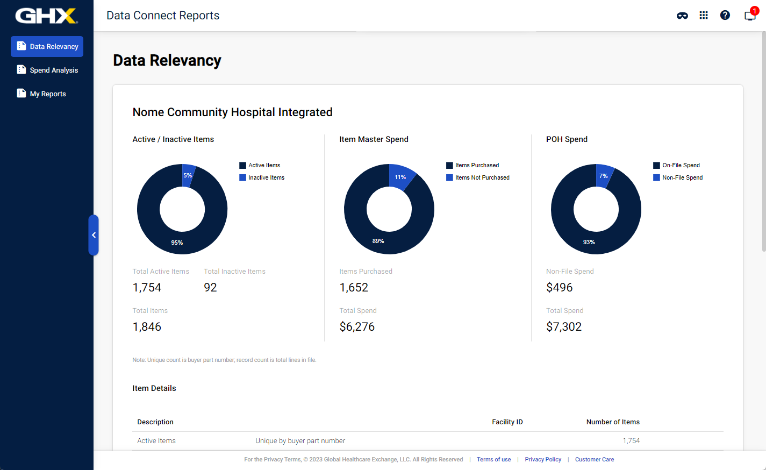Click the Data Relevancy sidebar document icon
Viewport: 766px width, 470px height.
(x=21, y=46)
